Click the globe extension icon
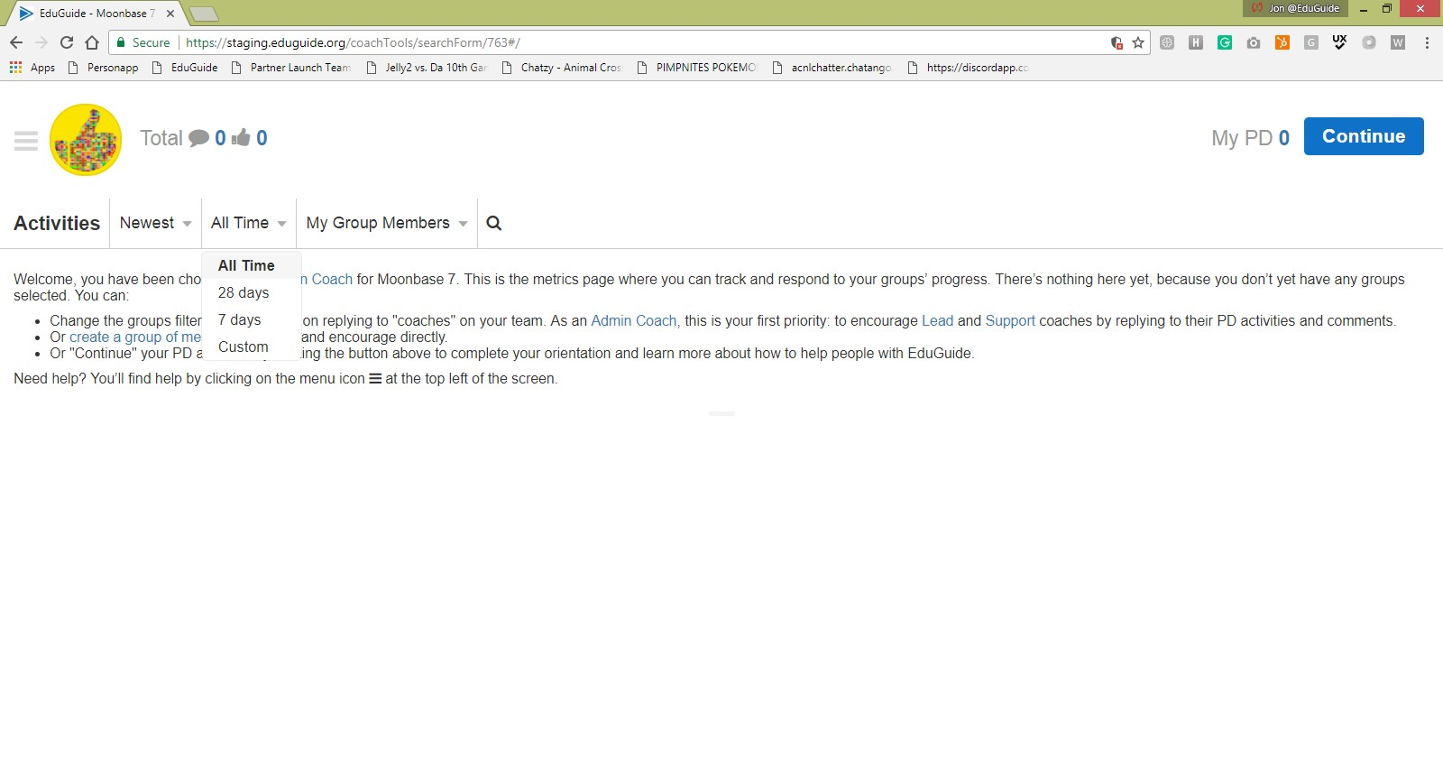Viewport: 1443px width, 776px height. 1167,42
